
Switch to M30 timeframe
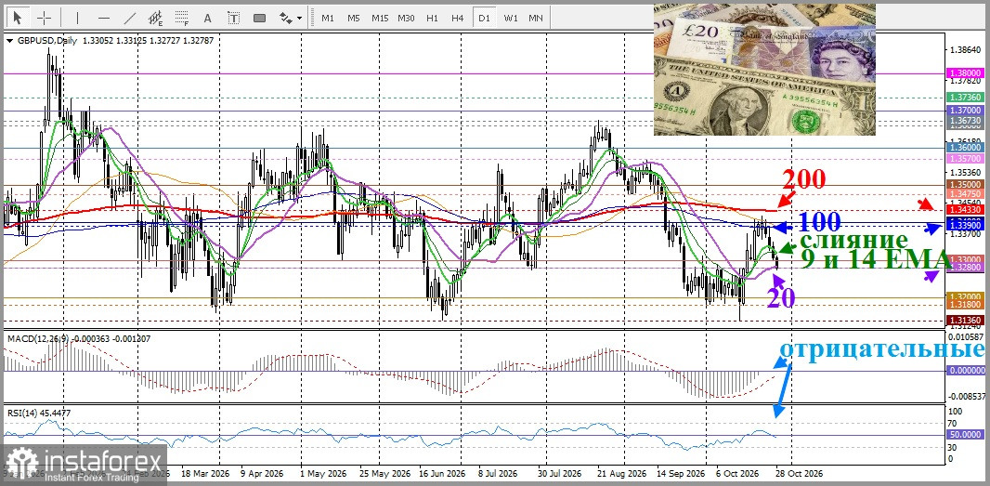(406, 18)
